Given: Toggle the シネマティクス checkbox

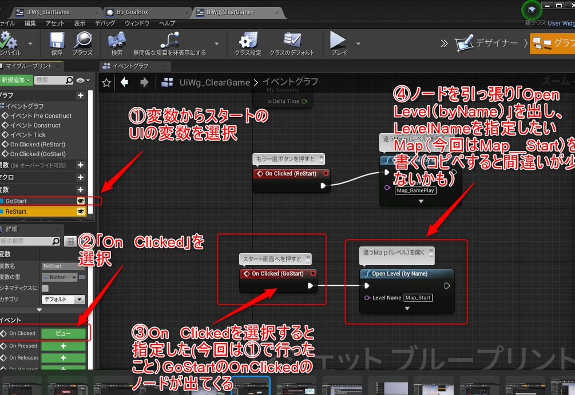Looking at the screenshot, I should (45, 288).
